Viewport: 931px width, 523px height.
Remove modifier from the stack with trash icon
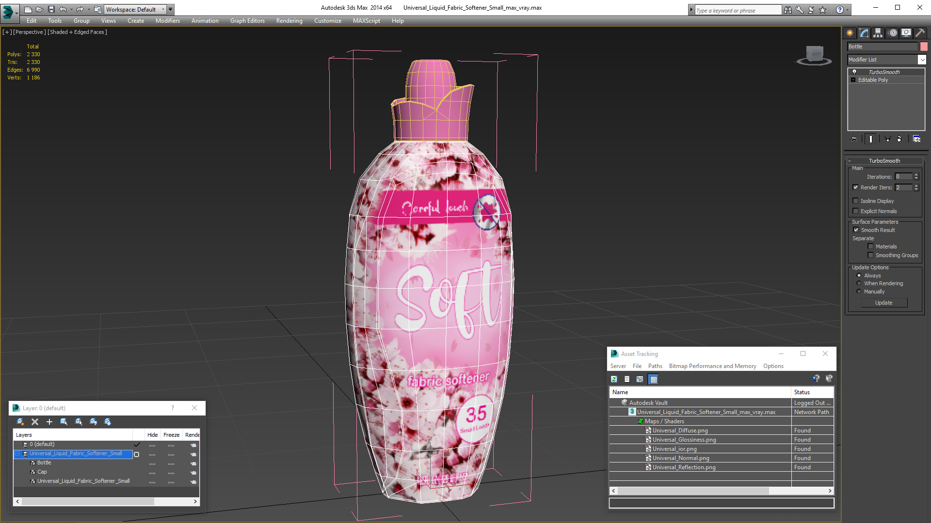pyautogui.click(x=899, y=139)
